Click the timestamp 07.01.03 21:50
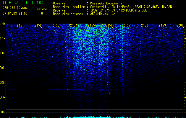 point(15,14)
